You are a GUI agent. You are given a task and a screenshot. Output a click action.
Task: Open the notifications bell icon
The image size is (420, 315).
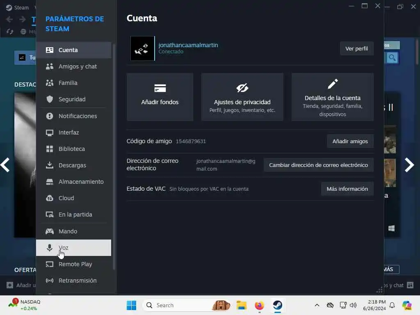click(x=392, y=305)
